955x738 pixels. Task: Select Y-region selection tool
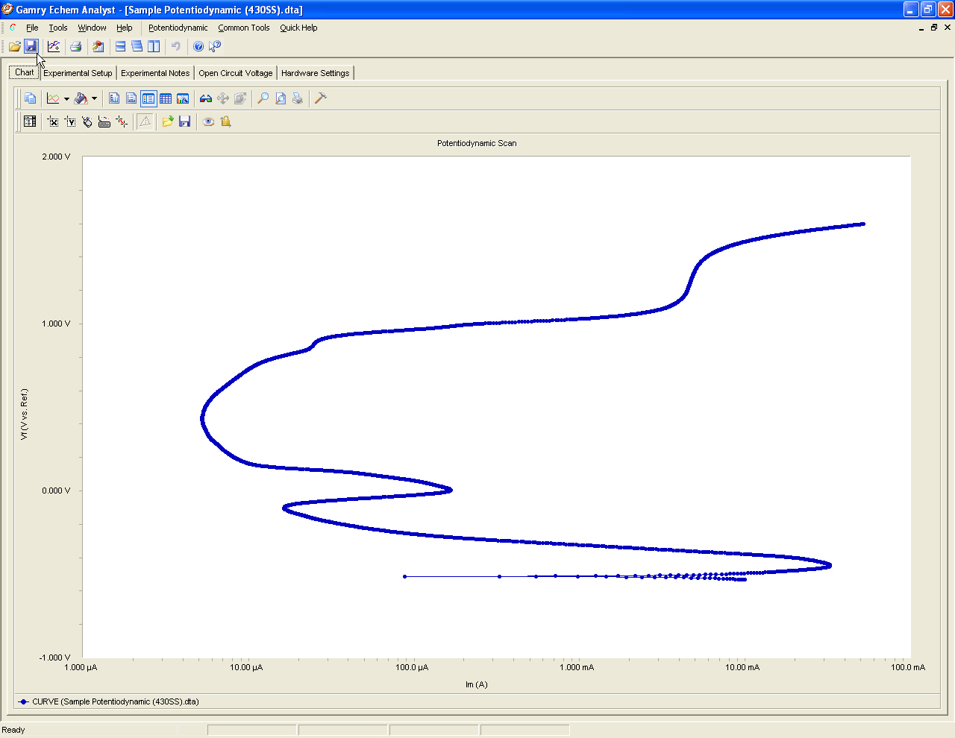70,122
